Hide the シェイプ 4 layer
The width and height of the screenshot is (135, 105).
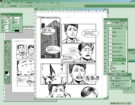(105, 64)
